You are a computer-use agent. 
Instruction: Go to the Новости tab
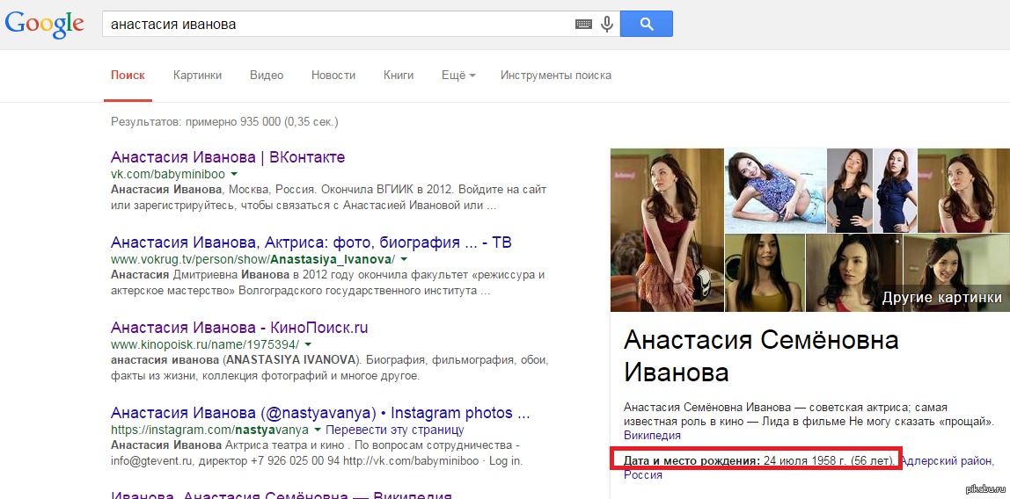coord(333,76)
